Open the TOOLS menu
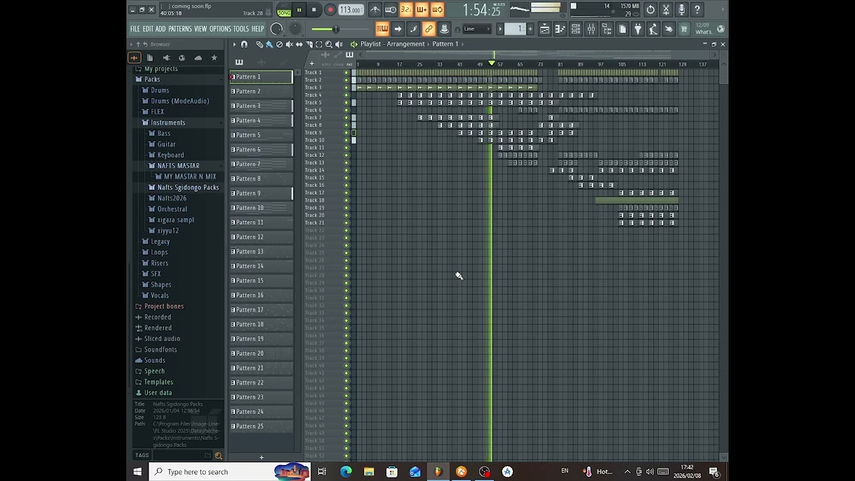The width and height of the screenshot is (855, 481). (240, 29)
